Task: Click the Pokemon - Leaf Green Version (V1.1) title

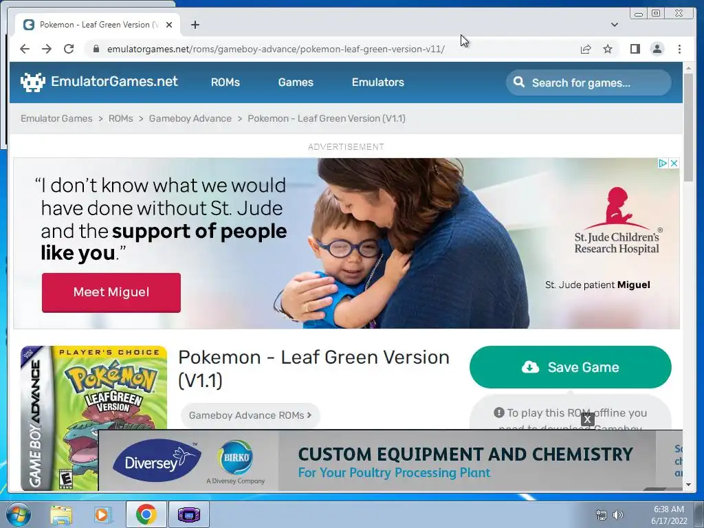Action: coord(313,369)
